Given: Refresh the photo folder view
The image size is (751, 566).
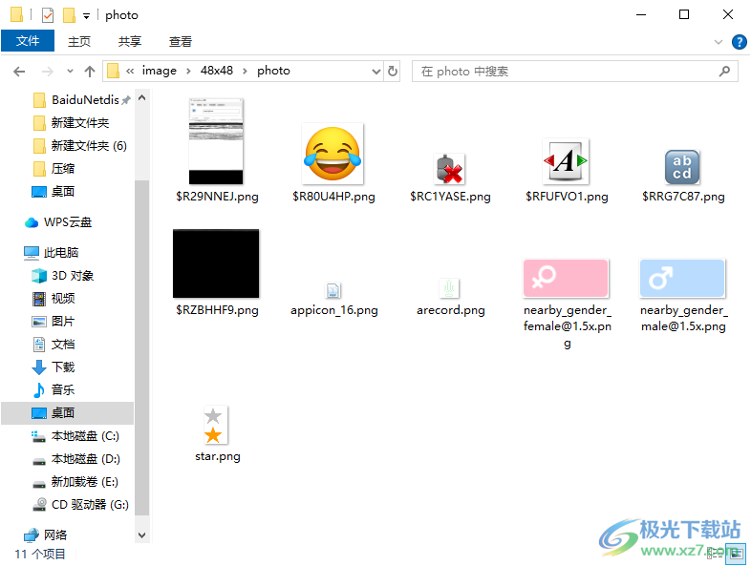Looking at the screenshot, I should [393, 72].
